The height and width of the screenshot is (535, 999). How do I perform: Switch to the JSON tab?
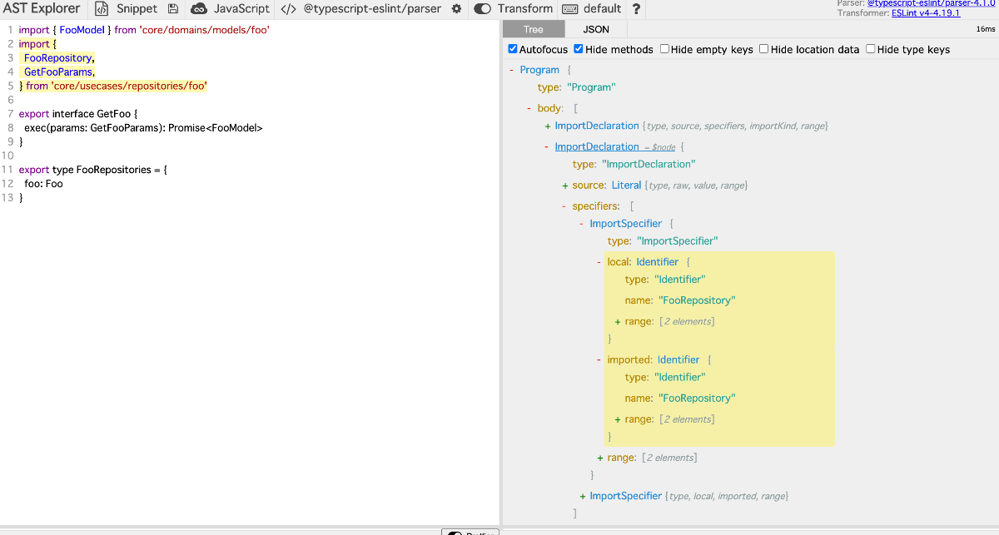click(x=596, y=29)
